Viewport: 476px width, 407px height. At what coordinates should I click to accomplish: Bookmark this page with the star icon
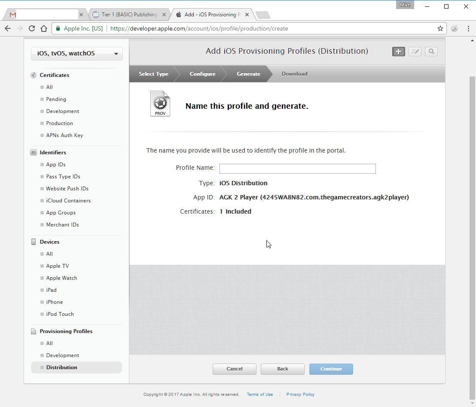coord(440,28)
